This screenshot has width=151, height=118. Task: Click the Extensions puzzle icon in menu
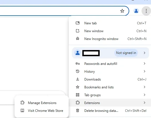click(x=78, y=103)
